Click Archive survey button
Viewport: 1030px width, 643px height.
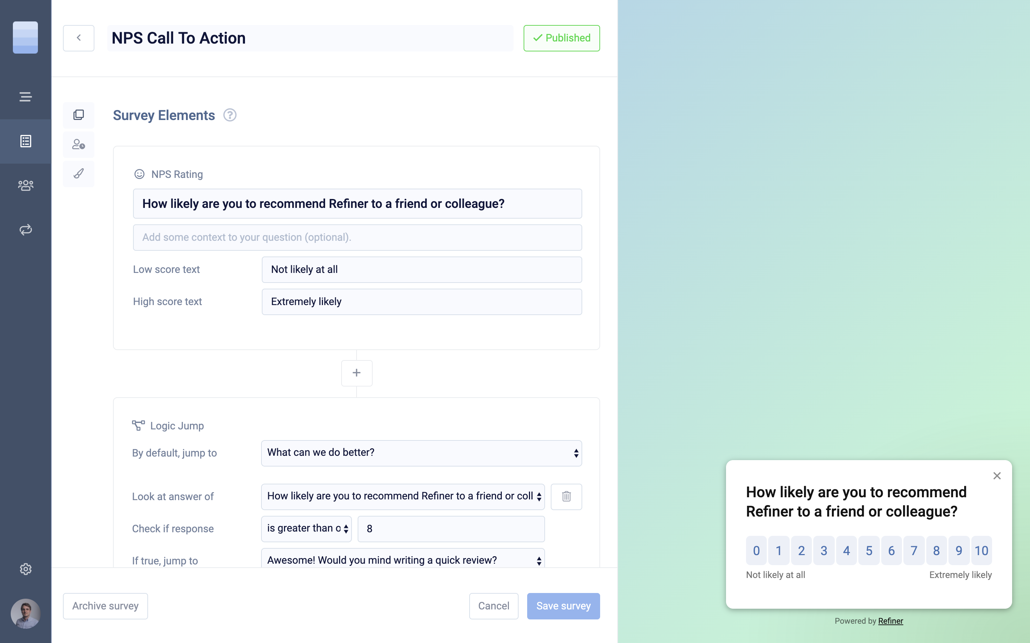click(105, 606)
